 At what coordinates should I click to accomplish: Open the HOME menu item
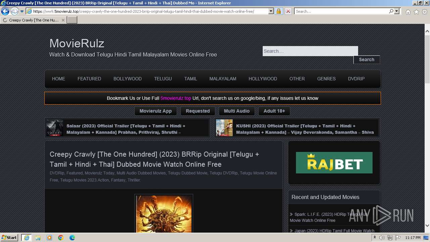[x=58, y=79]
